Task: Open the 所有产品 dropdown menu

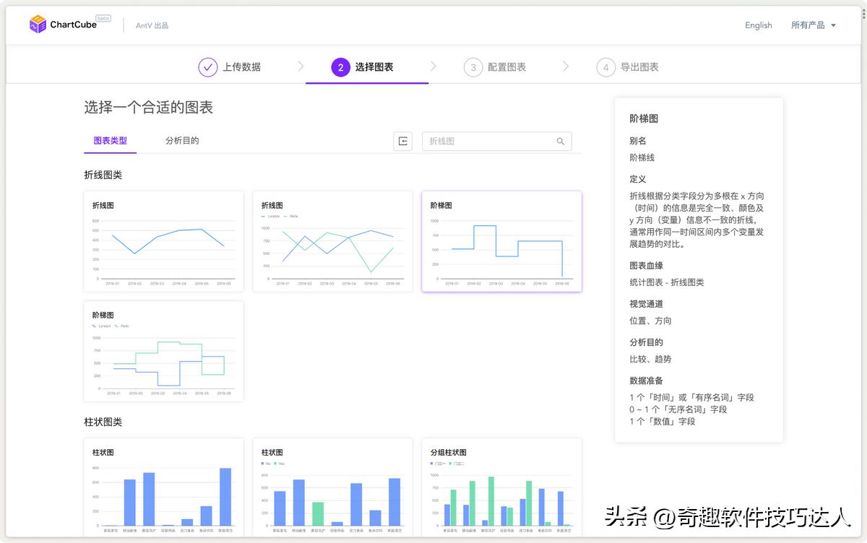Action: [x=814, y=25]
